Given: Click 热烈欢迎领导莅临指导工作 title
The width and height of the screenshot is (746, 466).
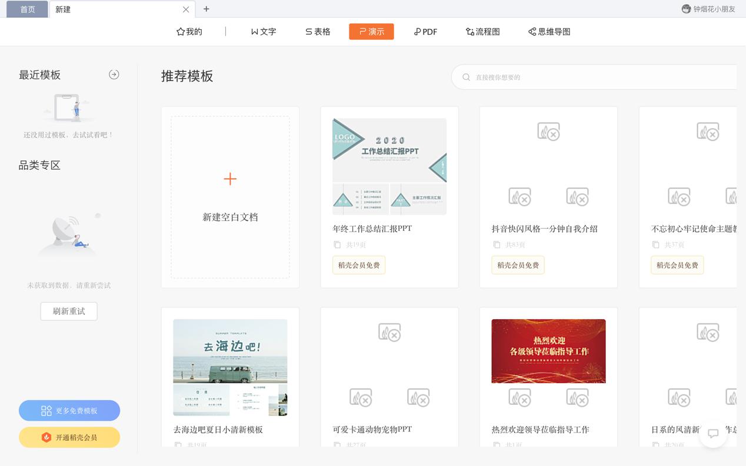Looking at the screenshot, I should 541,430.
